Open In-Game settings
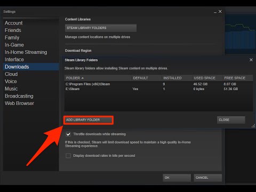The width and height of the screenshot is (256, 192). [x=14, y=45]
